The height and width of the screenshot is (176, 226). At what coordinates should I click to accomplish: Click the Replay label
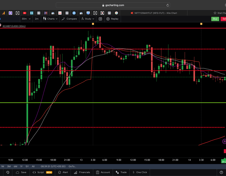point(115,19)
